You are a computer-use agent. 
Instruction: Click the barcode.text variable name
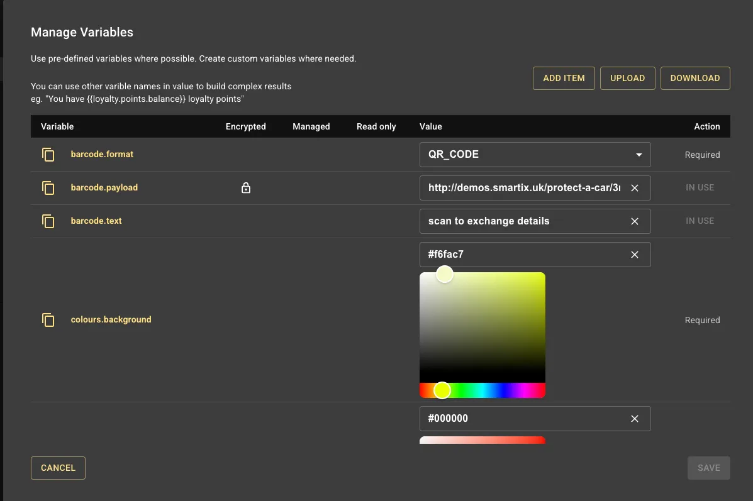[96, 221]
